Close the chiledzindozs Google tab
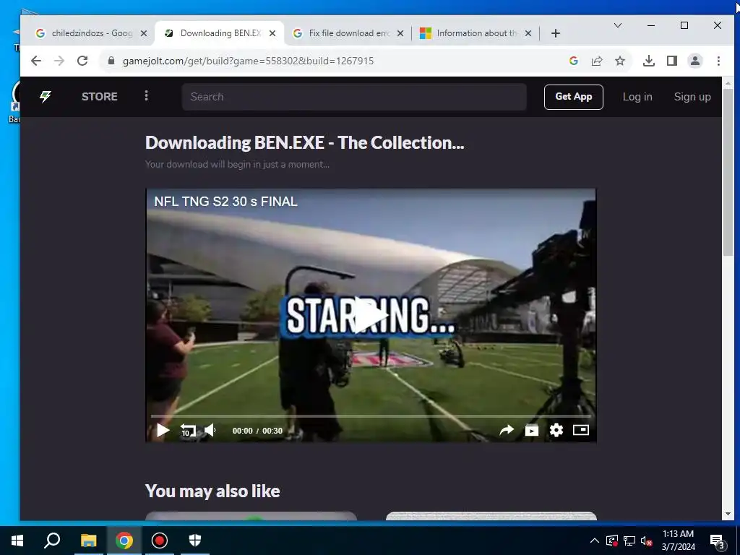 pos(144,33)
